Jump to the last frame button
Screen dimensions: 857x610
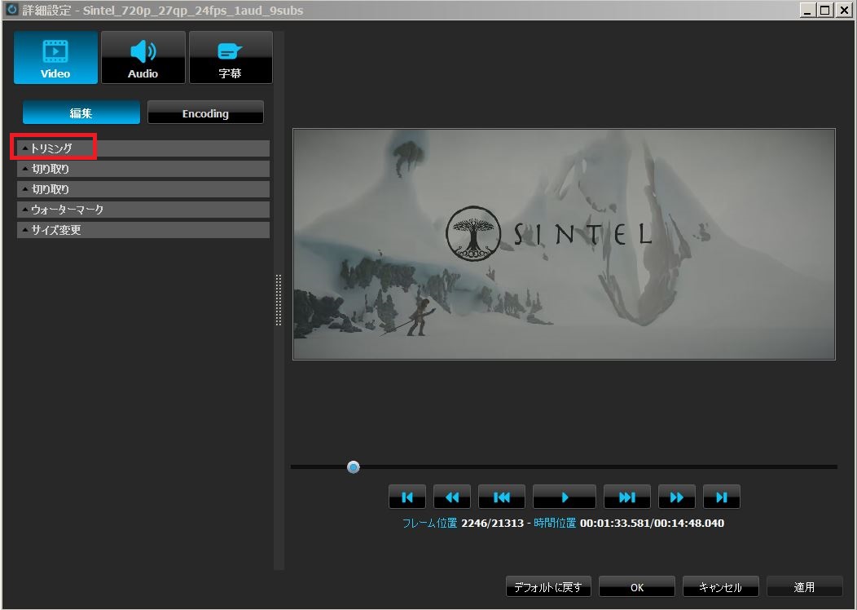coord(722,497)
